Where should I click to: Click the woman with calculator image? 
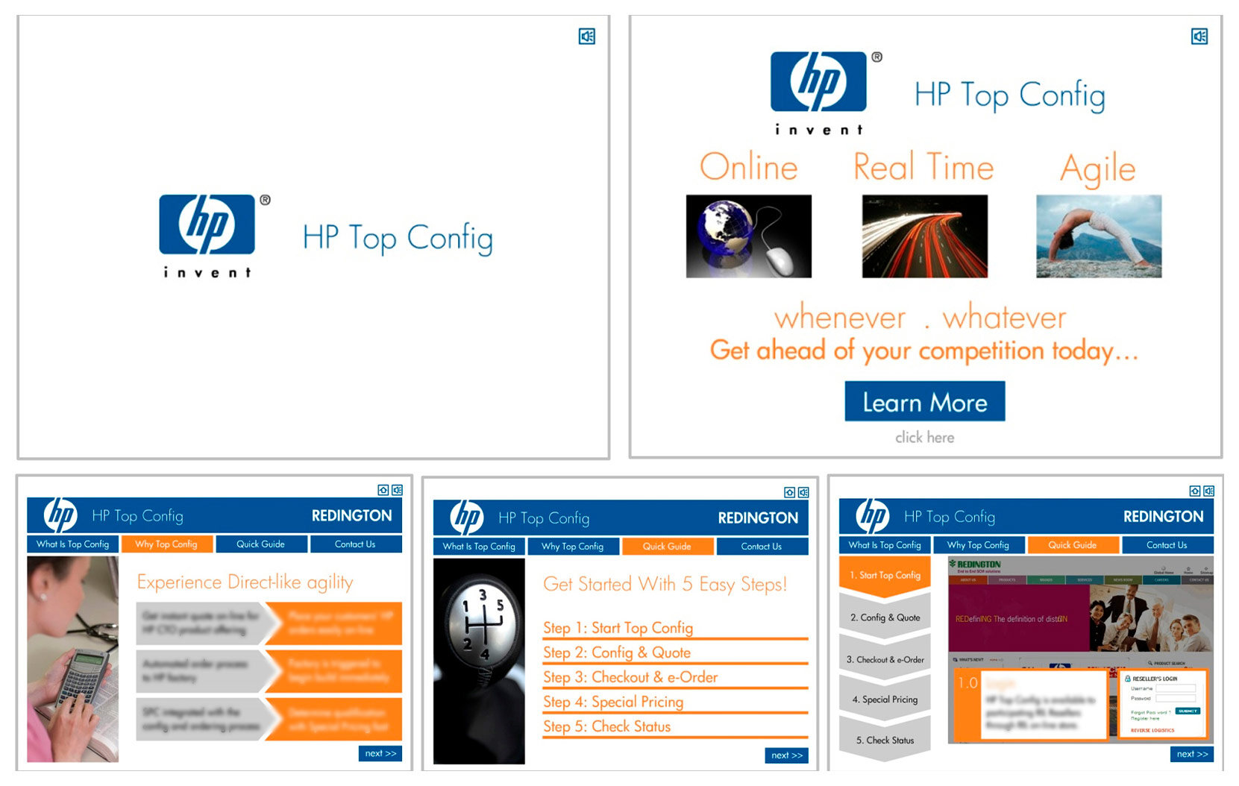coord(72,659)
